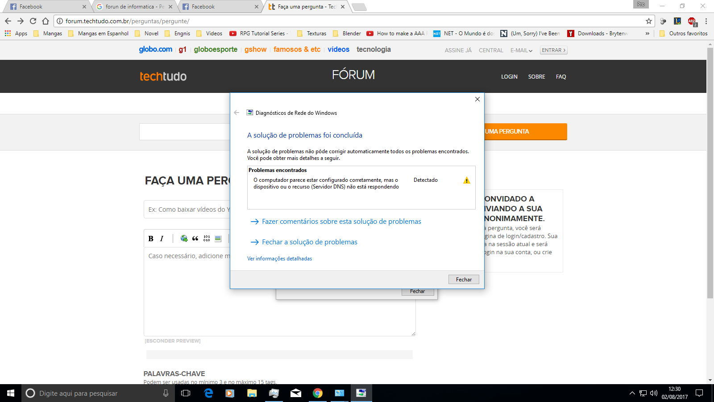This screenshot has width=714, height=402.
Task: Open the gshow link
Action: click(x=255, y=49)
